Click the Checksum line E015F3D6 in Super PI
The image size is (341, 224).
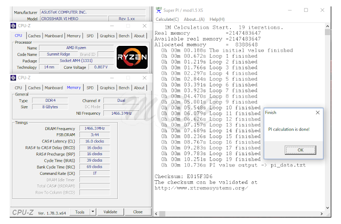coord(183,177)
